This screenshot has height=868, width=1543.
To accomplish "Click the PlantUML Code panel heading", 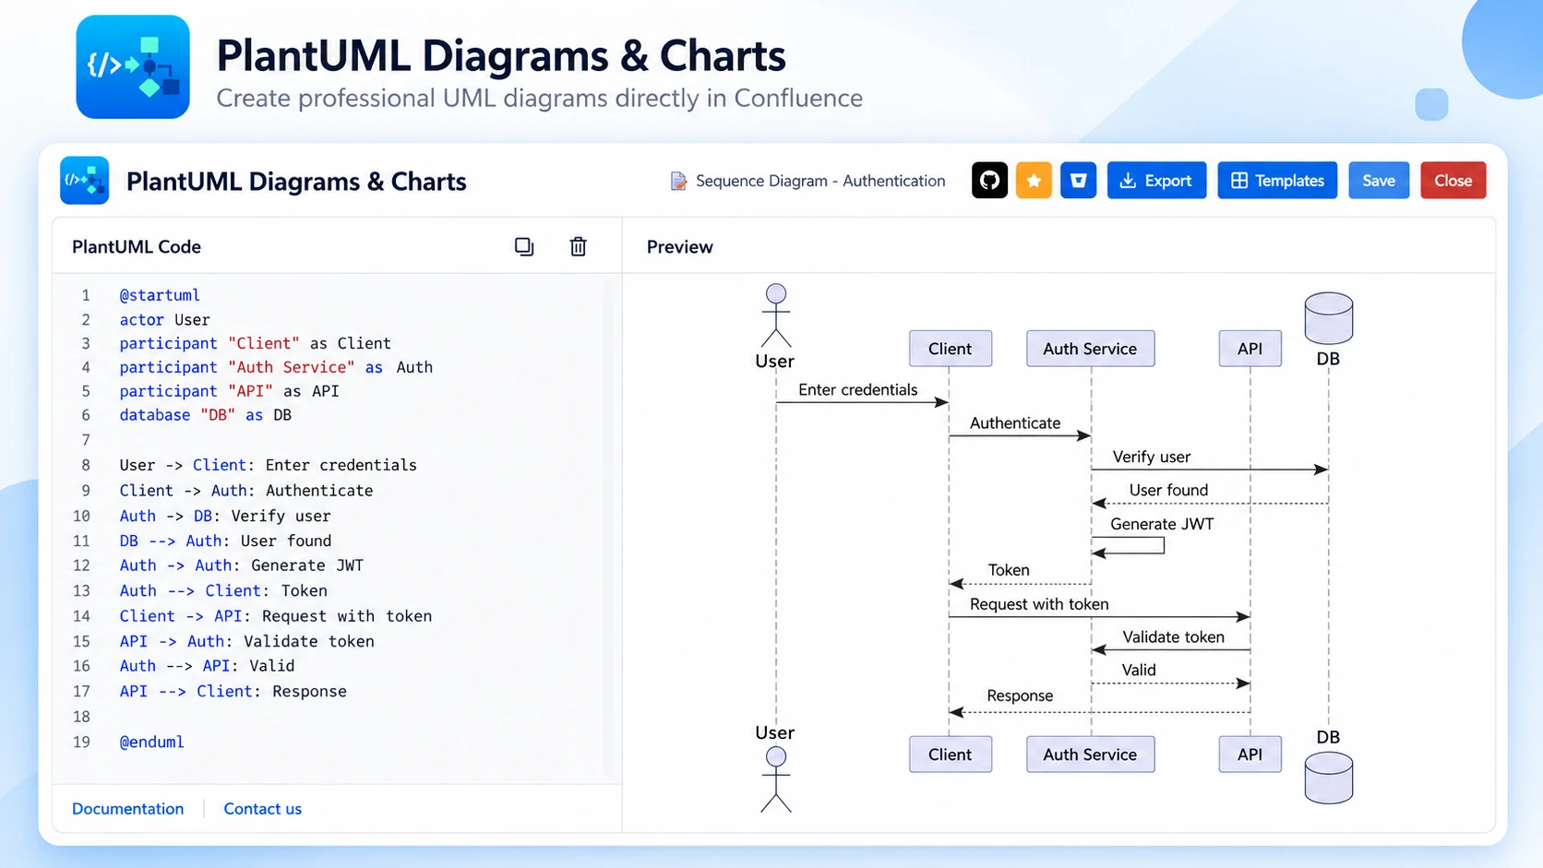I will (x=137, y=246).
